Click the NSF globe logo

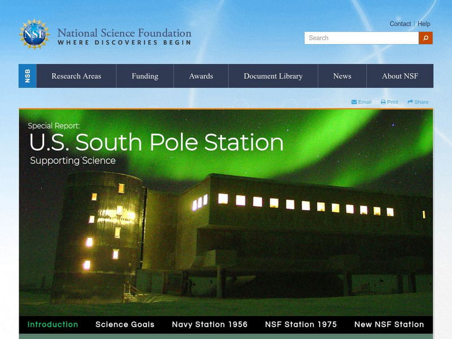click(x=34, y=34)
